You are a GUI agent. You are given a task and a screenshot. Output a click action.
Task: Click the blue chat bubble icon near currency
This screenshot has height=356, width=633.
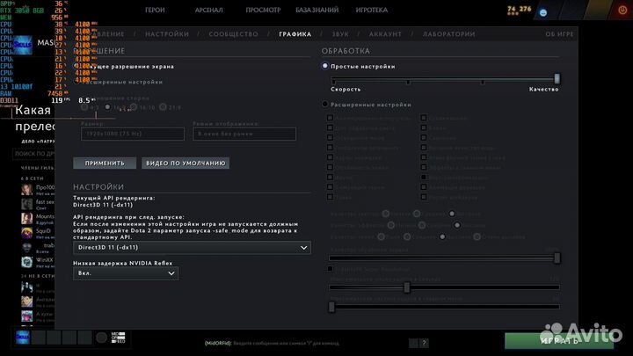pyautogui.click(x=543, y=12)
